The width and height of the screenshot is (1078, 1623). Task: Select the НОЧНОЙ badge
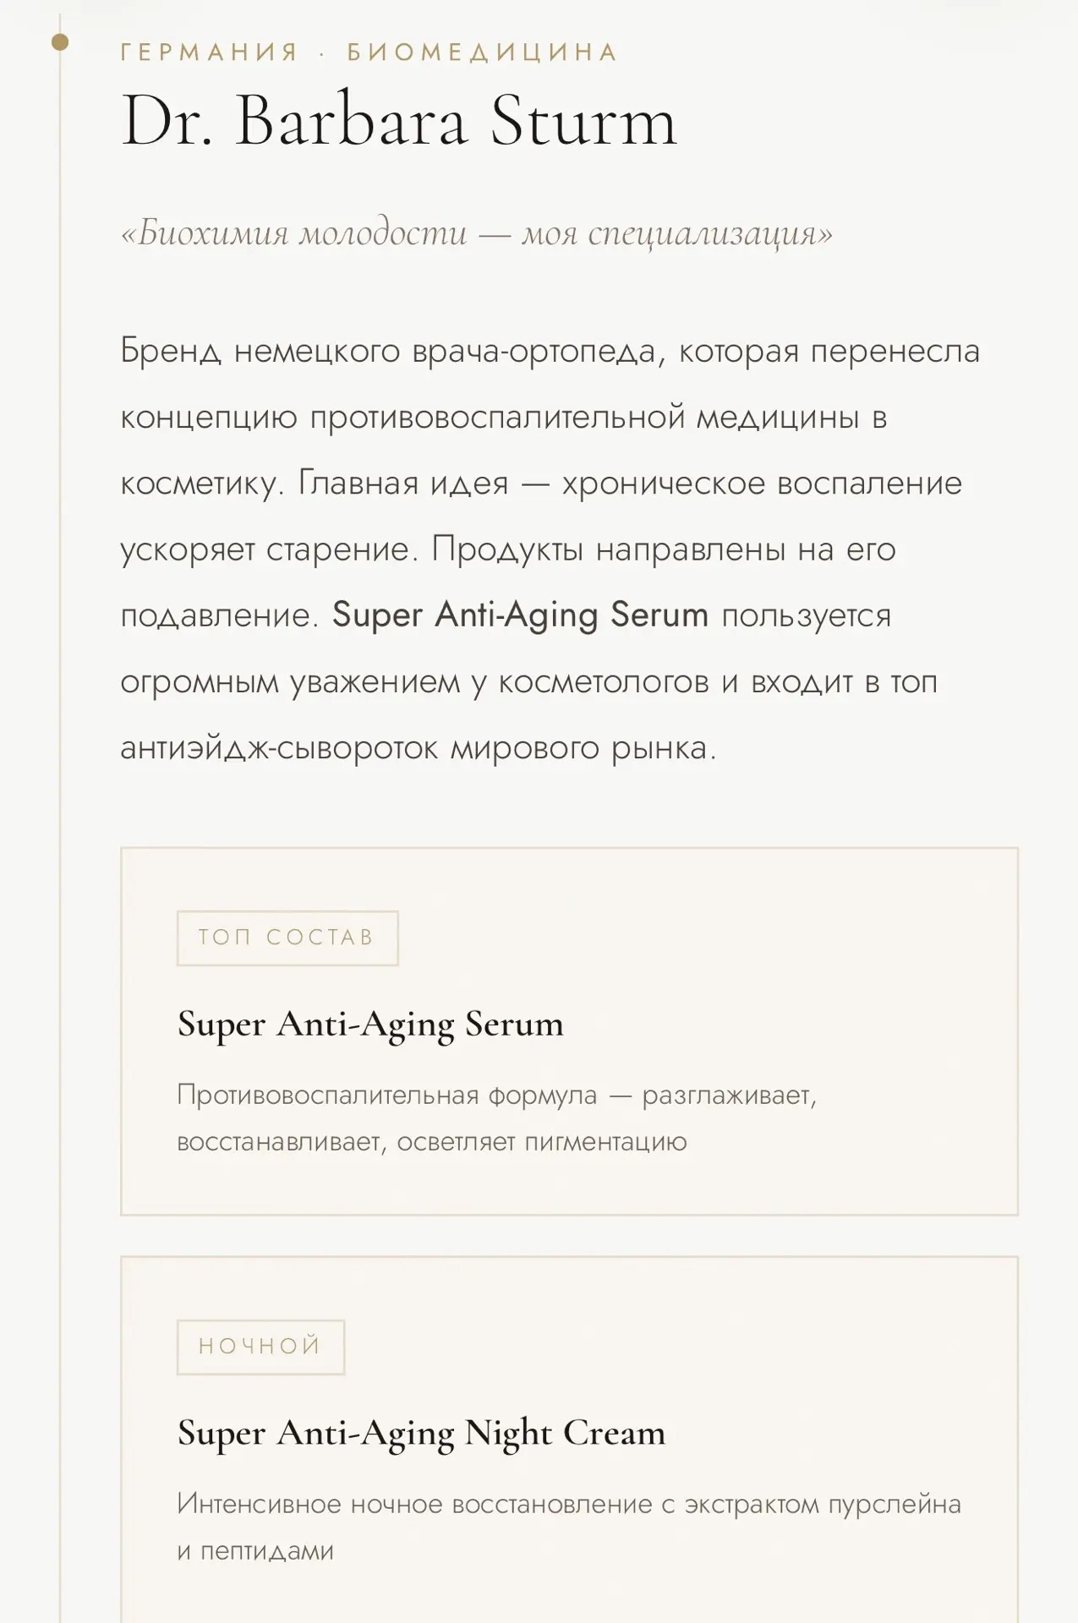coord(260,1347)
